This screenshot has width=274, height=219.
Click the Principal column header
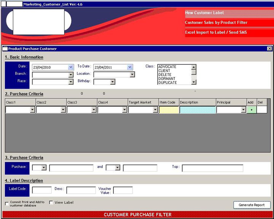click(x=231, y=102)
